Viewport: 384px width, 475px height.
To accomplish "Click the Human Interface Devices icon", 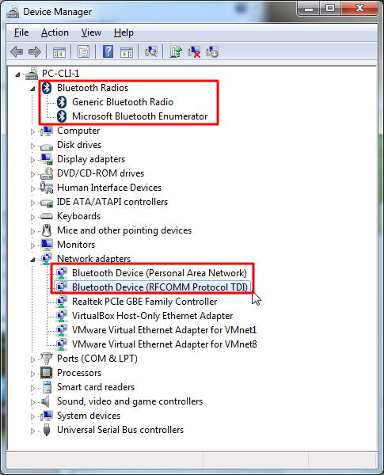I will click(x=47, y=188).
